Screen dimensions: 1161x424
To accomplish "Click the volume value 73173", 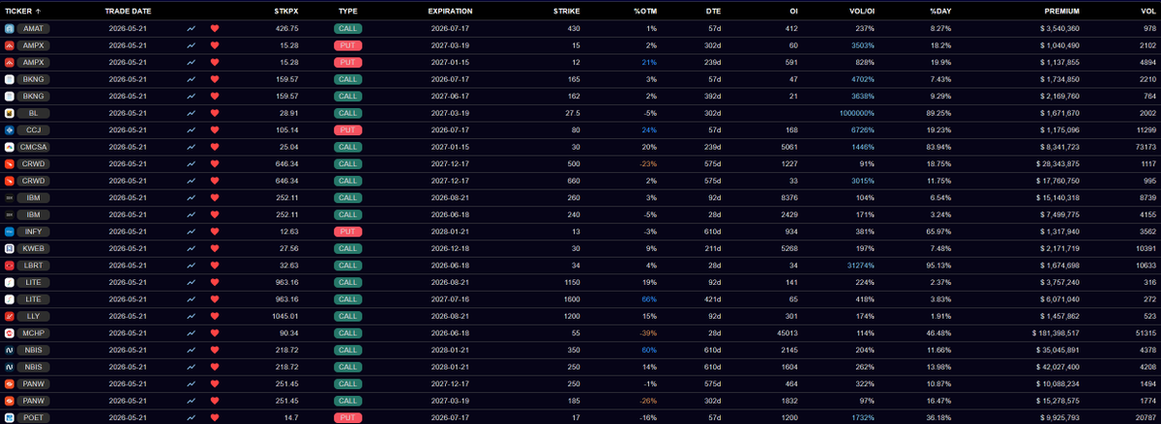I will (1145, 147).
